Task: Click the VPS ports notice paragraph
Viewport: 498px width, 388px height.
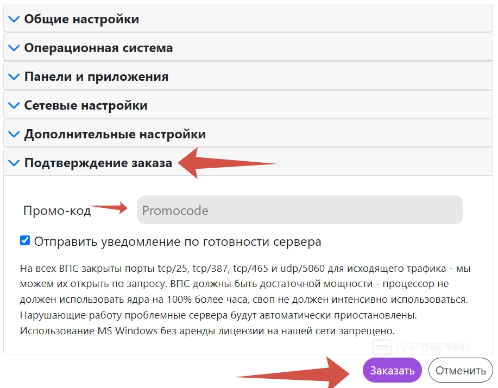Action: pyautogui.click(x=244, y=299)
